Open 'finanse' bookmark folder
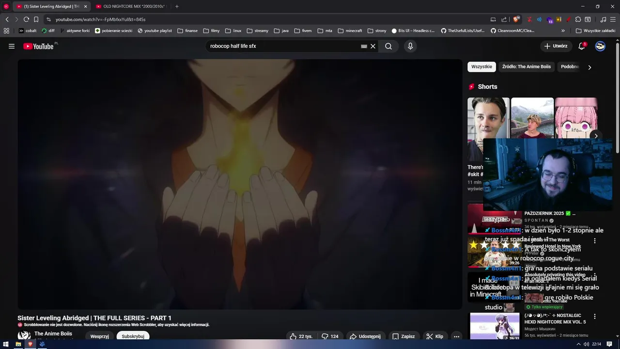The height and width of the screenshot is (349, 620). (187, 31)
